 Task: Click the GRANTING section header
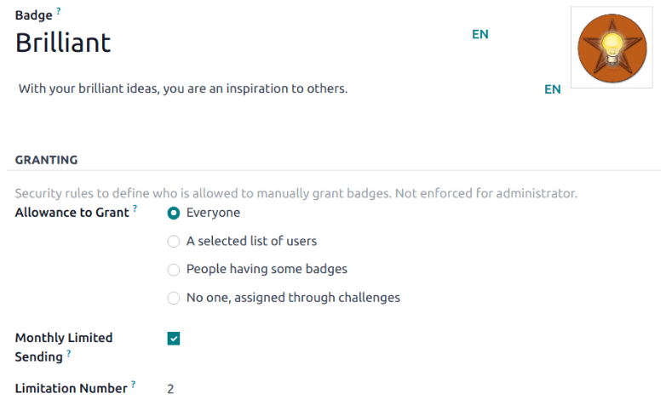(x=47, y=159)
